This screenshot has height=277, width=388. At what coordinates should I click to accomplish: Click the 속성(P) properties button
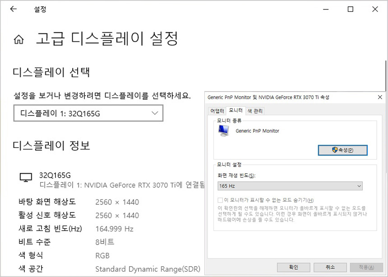click(342, 150)
